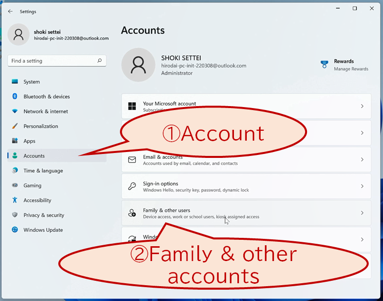Click the Time & language globe icon

point(15,170)
